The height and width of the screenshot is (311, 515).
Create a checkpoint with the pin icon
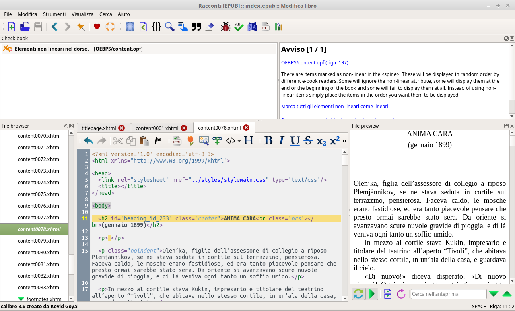81,27
